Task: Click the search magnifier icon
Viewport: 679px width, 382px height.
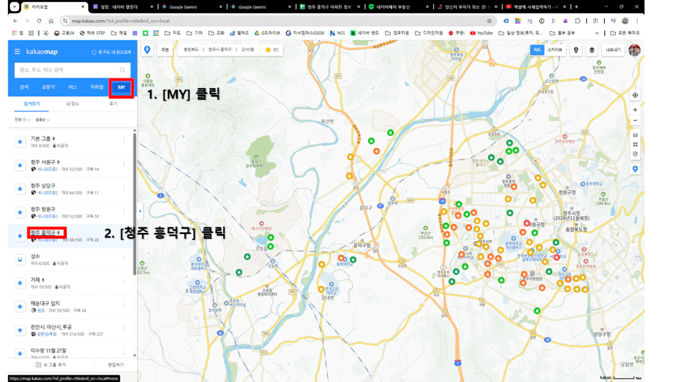Action: tap(123, 70)
